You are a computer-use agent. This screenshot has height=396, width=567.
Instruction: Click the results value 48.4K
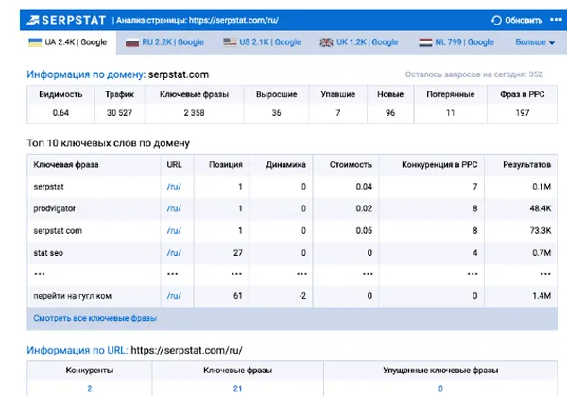pyautogui.click(x=541, y=208)
